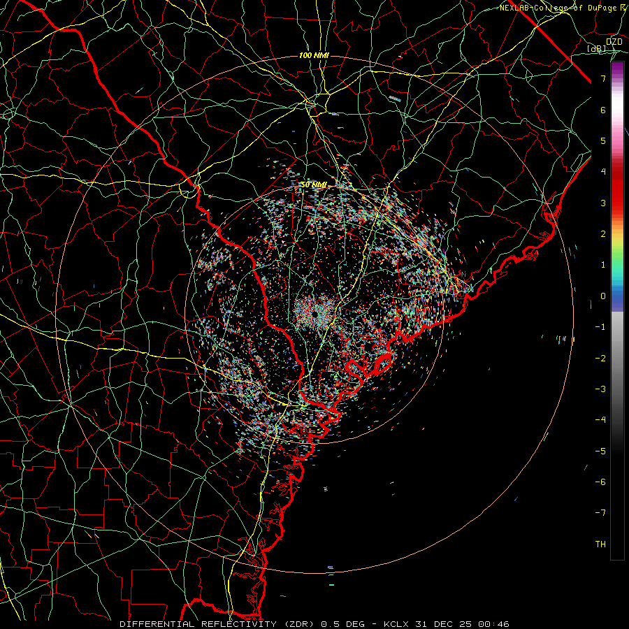Click the scale value "-2"
Image resolution: width=629 pixels, height=629 pixels.
(x=600, y=359)
